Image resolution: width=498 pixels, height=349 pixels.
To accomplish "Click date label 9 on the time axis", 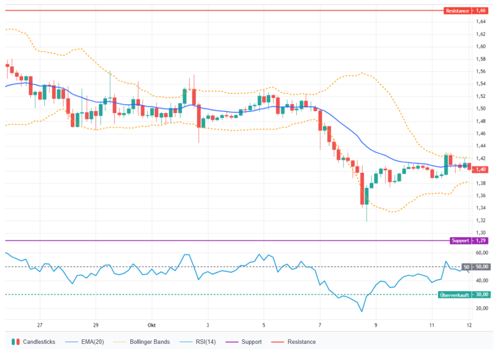I will [375, 325].
